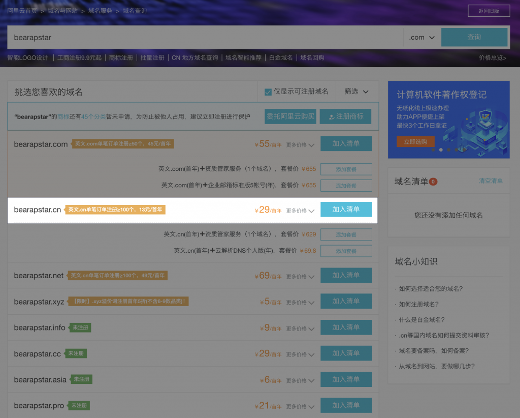Click the 商标 link in the trademark notice
The width and height of the screenshot is (520, 418).
[63, 116]
